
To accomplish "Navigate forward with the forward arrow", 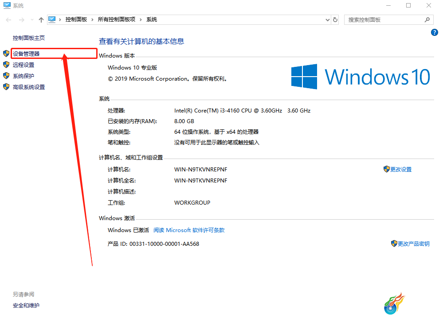I will pos(22,19).
